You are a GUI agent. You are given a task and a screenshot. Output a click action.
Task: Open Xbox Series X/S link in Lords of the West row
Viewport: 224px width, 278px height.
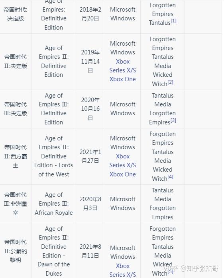pyautogui.click(x=123, y=161)
